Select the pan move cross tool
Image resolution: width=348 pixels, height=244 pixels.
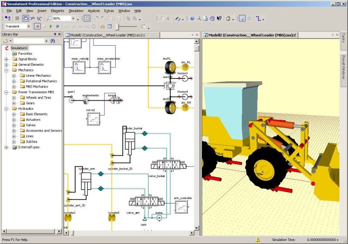(x=249, y=18)
